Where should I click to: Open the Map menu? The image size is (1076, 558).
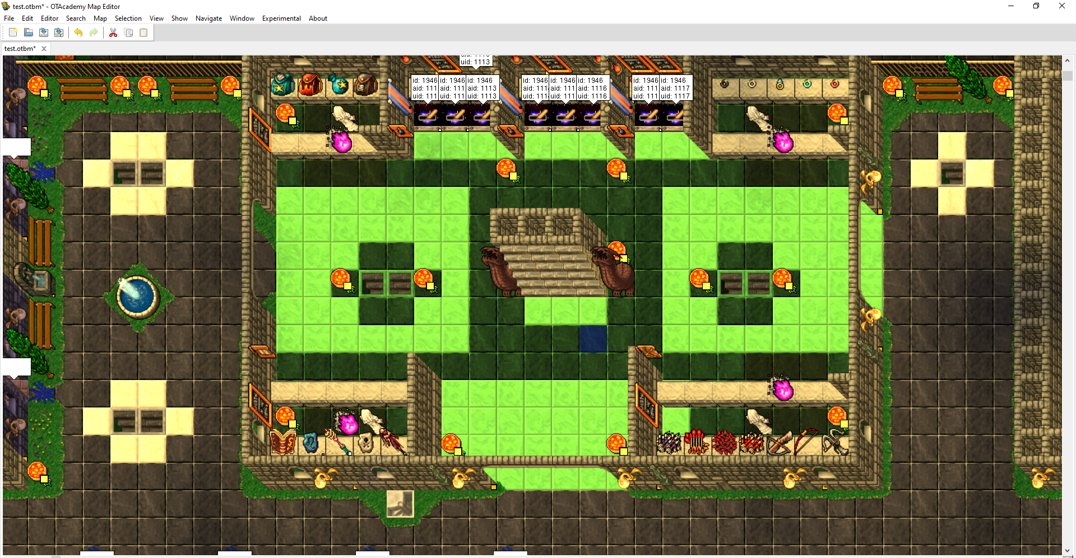[x=100, y=18]
